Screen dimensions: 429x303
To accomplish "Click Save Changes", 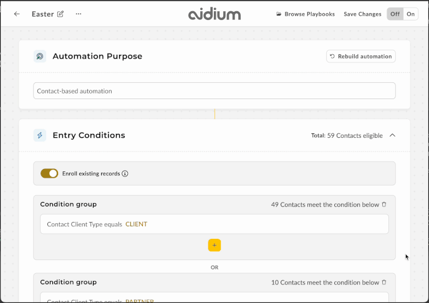I will click(x=362, y=14).
